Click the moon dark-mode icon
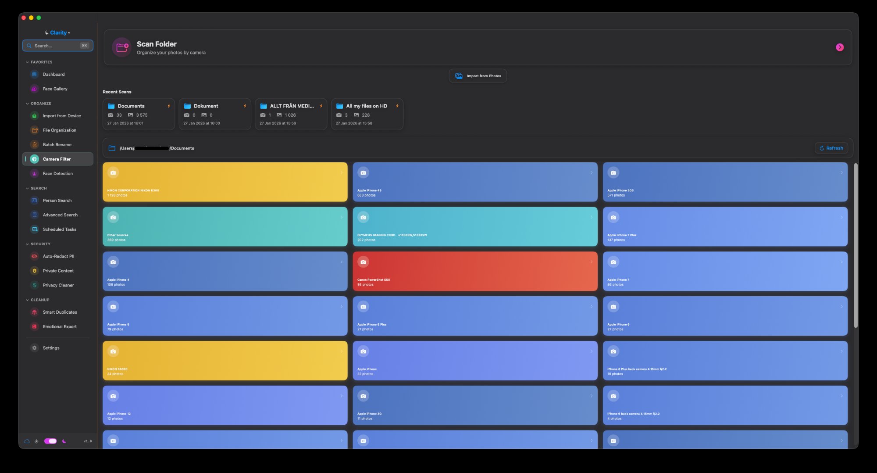The width and height of the screenshot is (877, 473). point(64,441)
